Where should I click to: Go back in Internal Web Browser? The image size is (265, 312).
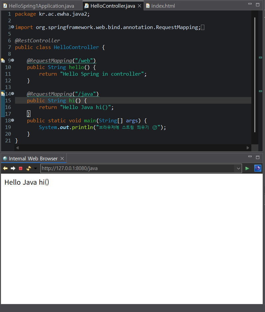pos(5,168)
